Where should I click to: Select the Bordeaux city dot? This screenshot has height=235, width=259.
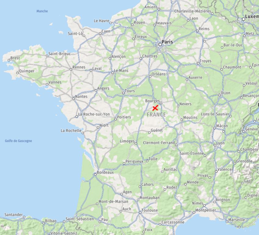[x=95, y=174]
